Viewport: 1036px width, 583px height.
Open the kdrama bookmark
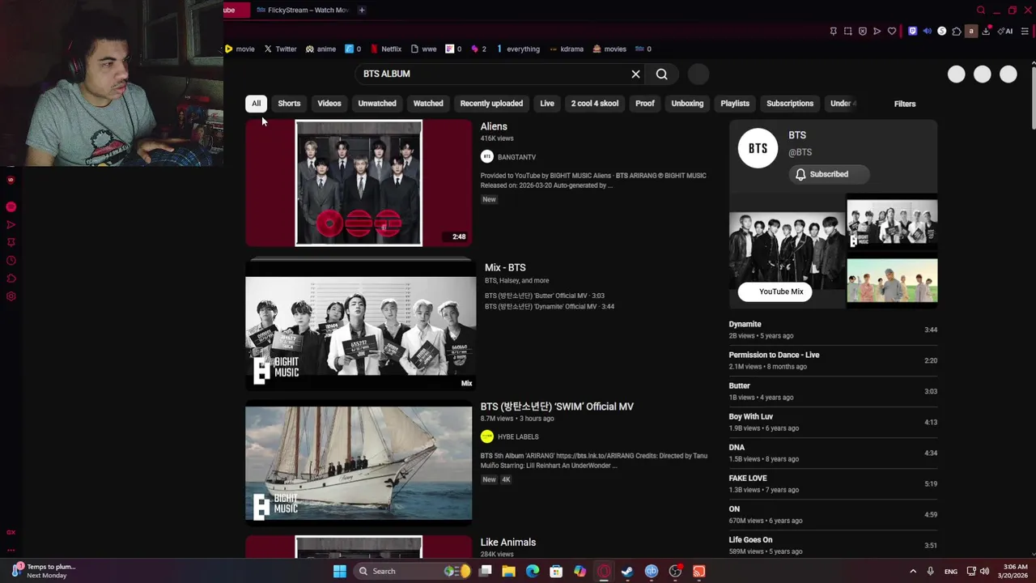coord(566,49)
